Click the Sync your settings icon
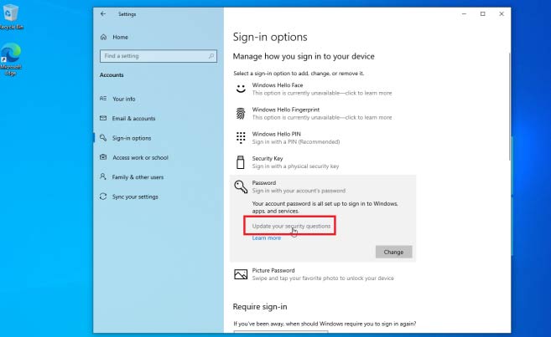Screen dimensions: 551x337 (x=103, y=197)
